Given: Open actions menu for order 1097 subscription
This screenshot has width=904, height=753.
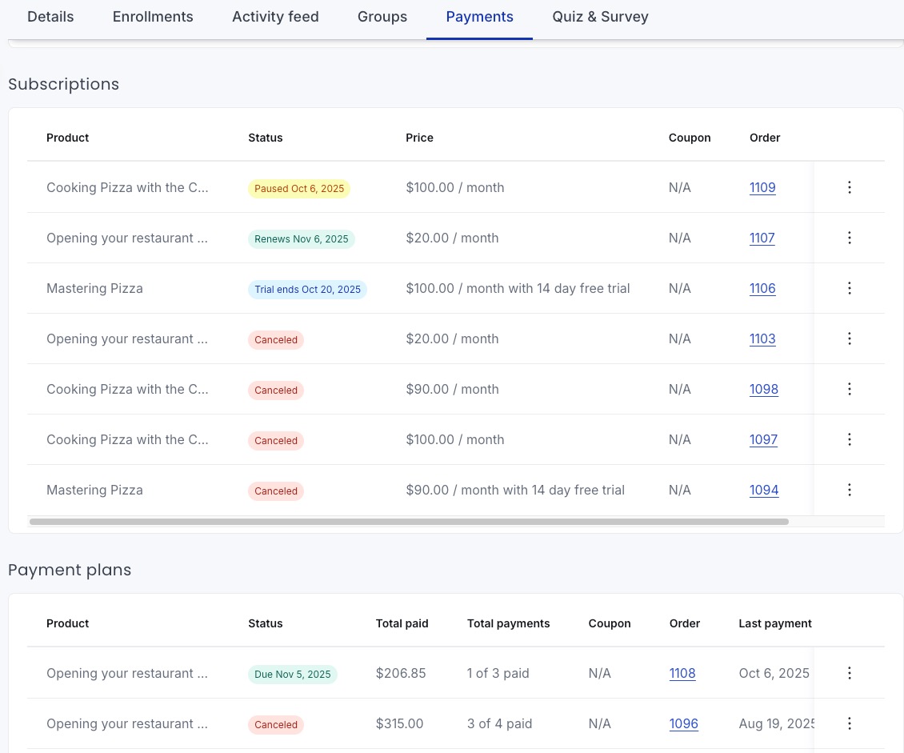Looking at the screenshot, I should pyautogui.click(x=850, y=439).
